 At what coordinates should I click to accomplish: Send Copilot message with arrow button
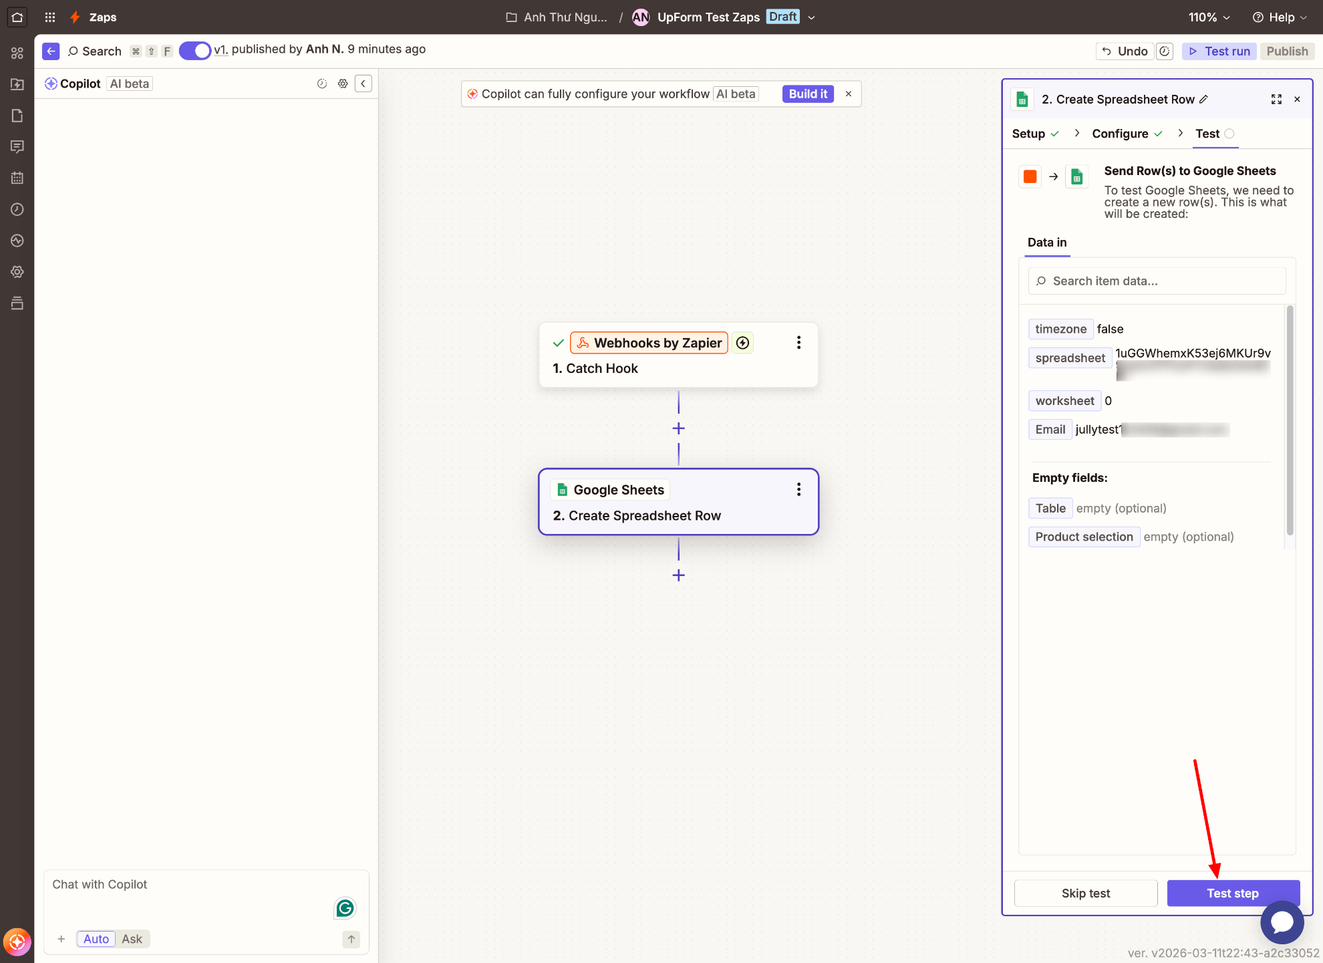pyautogui.click(x=351, y=939)
